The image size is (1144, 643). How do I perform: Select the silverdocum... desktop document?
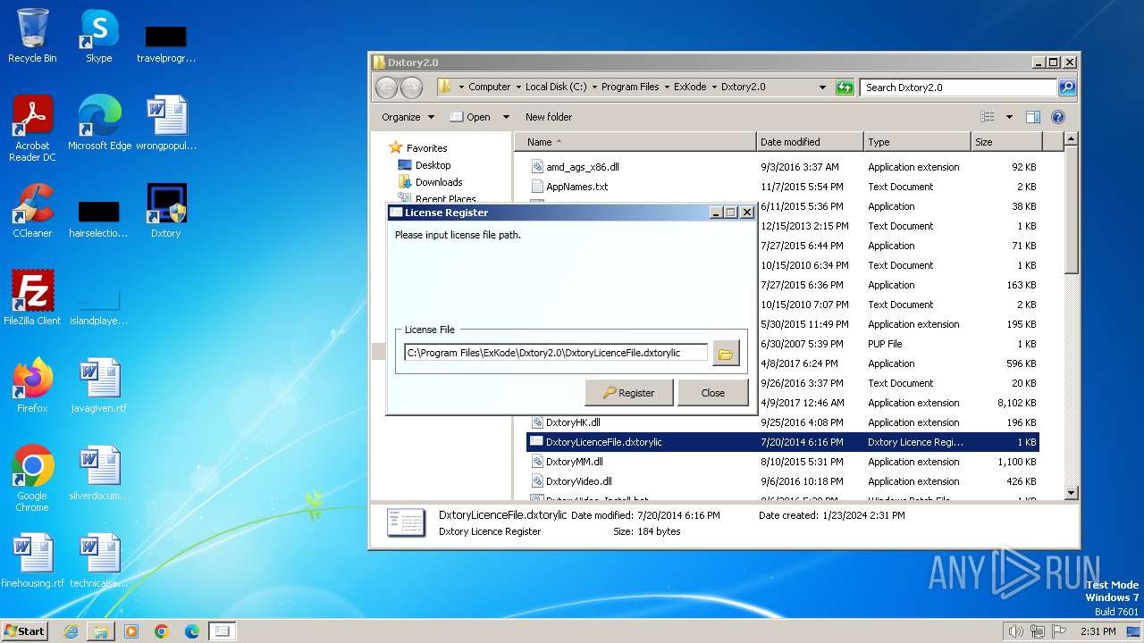(99, 472)
